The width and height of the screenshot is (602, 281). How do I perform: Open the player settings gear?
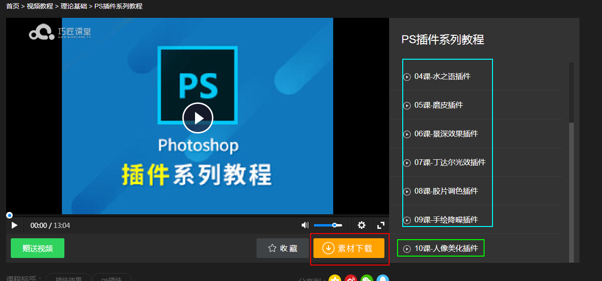point(361,225)
